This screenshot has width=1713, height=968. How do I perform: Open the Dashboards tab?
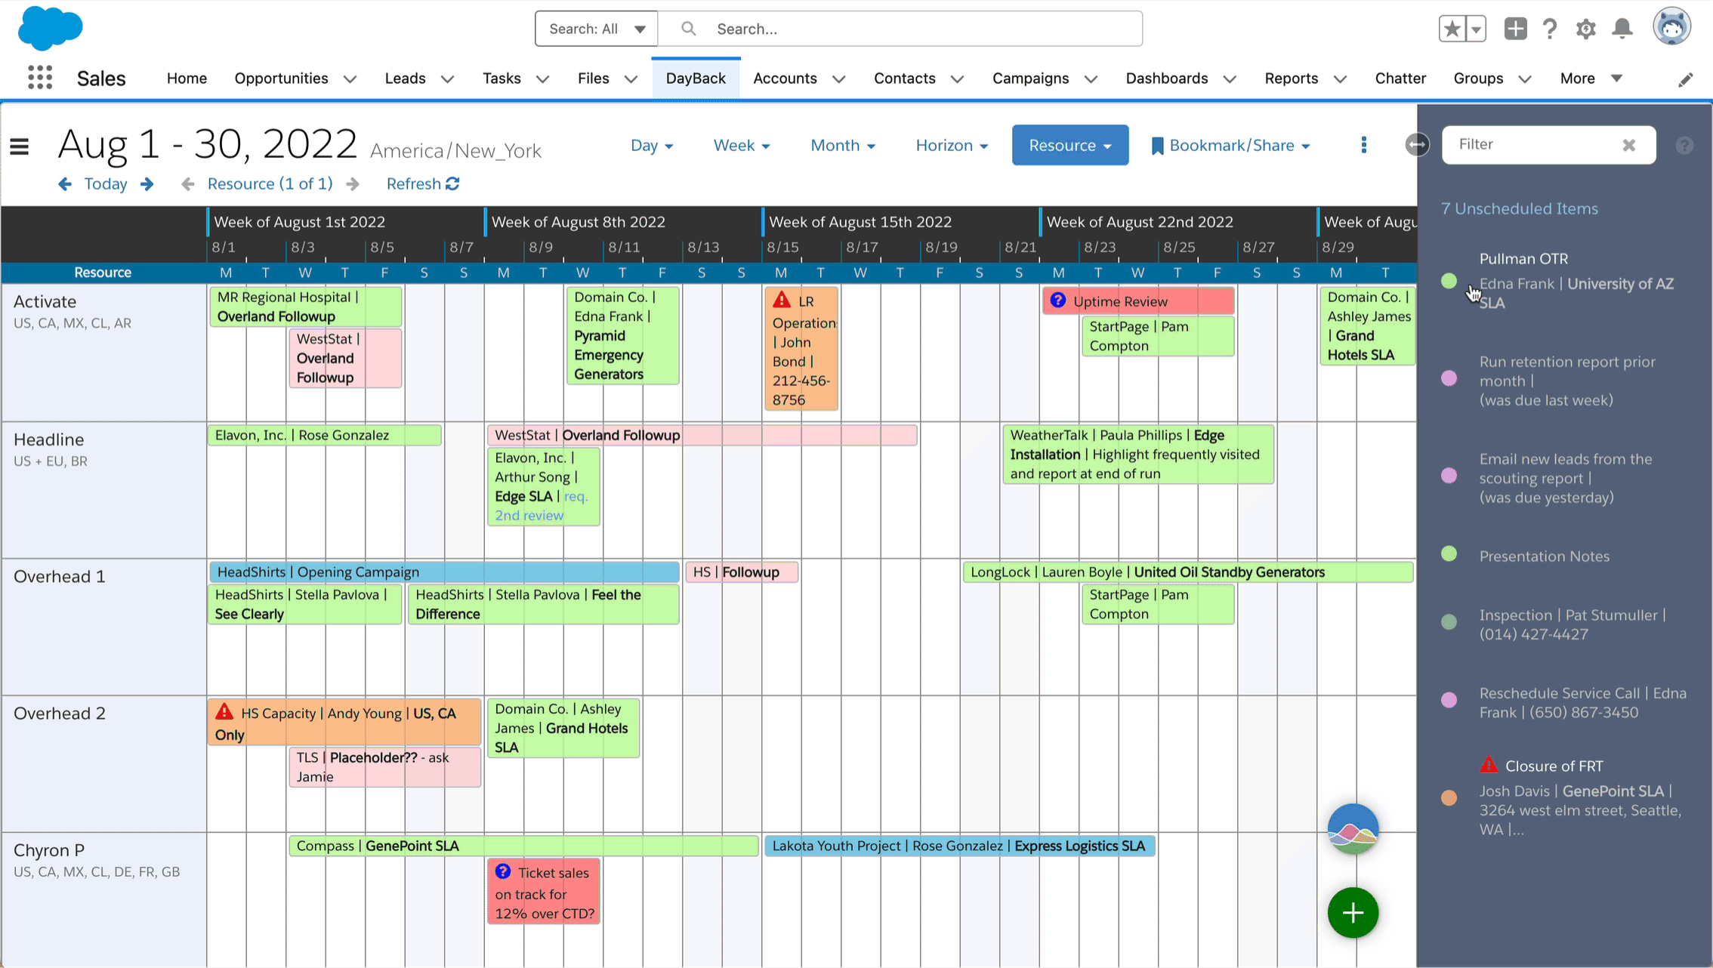pos(1167,79)
